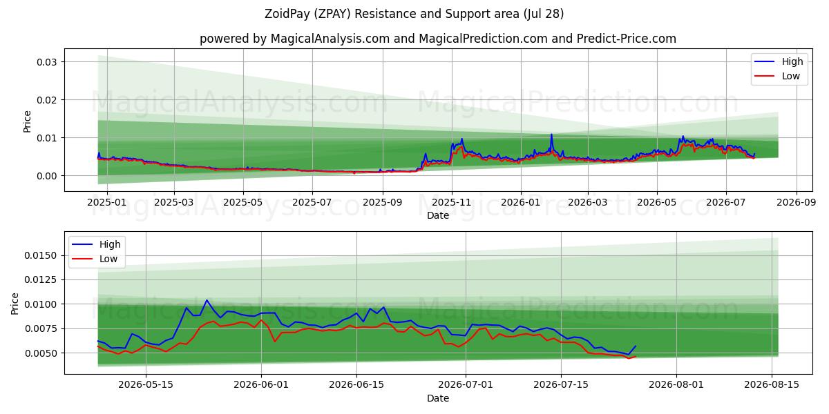Click the '2025-09' date tick label
Image resolution: width=829 pixels, height=414 pixels.
(x=383, y=203)
